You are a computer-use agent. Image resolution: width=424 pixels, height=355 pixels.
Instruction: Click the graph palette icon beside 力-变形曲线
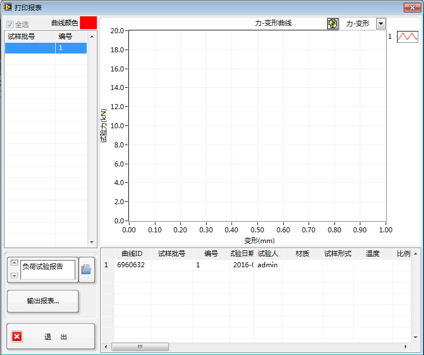click(x=333, y=24)
